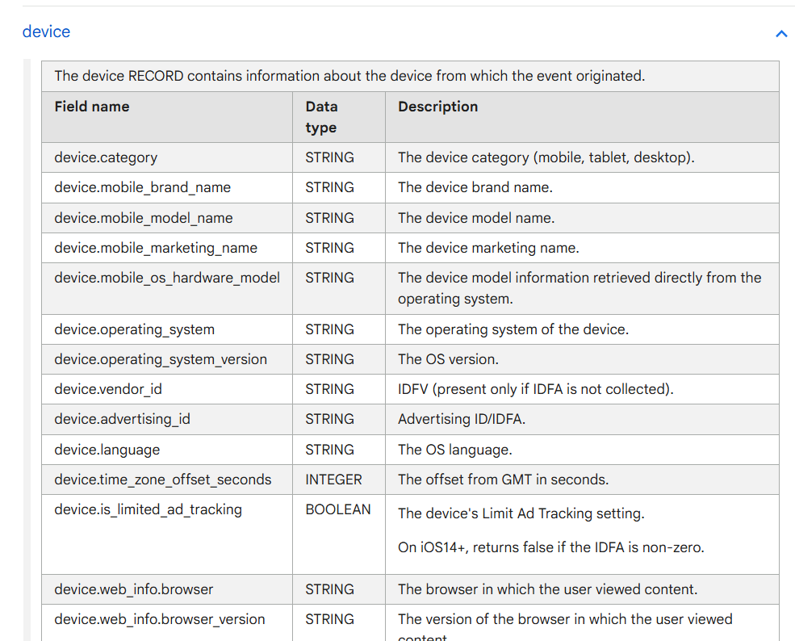Click the device.mobile_os_hardware_model field name
The image size is (795, 641).
[167, 278]
